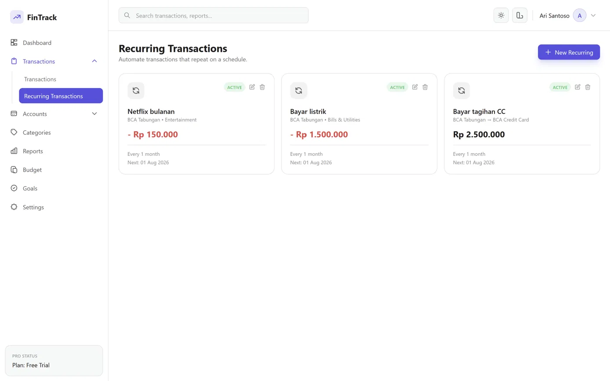Click the Reports bar chart icon
The image size is (610, 381).
(14, 151)
